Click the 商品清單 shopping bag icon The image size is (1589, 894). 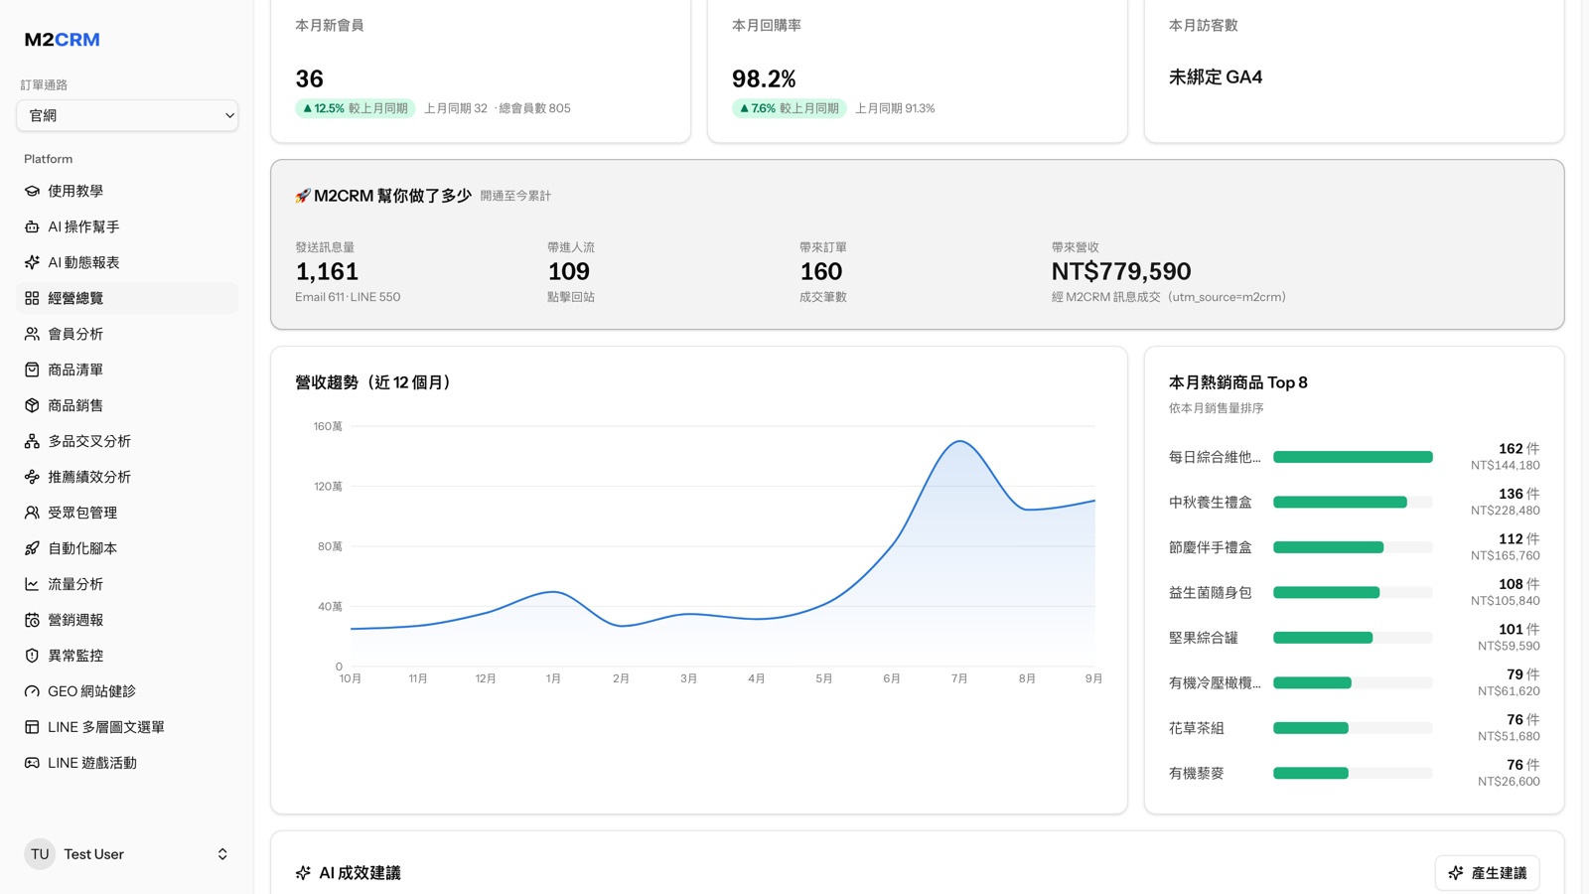click(32, 370)
